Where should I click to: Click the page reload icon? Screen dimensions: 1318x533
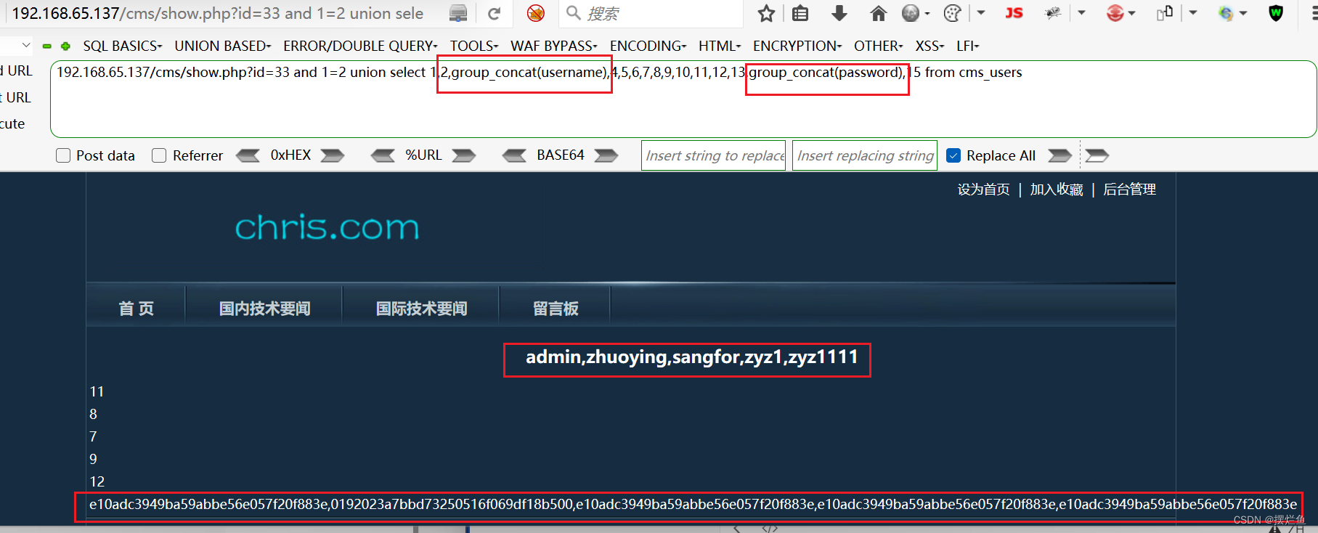495,13
